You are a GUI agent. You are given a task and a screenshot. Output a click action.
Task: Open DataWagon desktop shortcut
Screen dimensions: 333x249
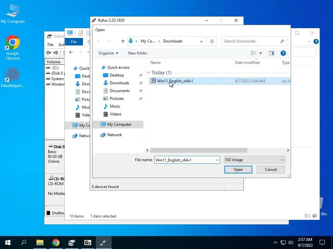coord(13,77)
